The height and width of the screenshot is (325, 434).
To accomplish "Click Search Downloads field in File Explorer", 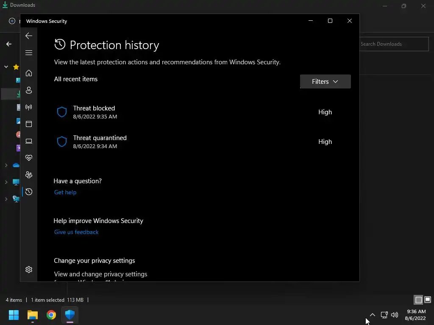I will coord(394,44).
